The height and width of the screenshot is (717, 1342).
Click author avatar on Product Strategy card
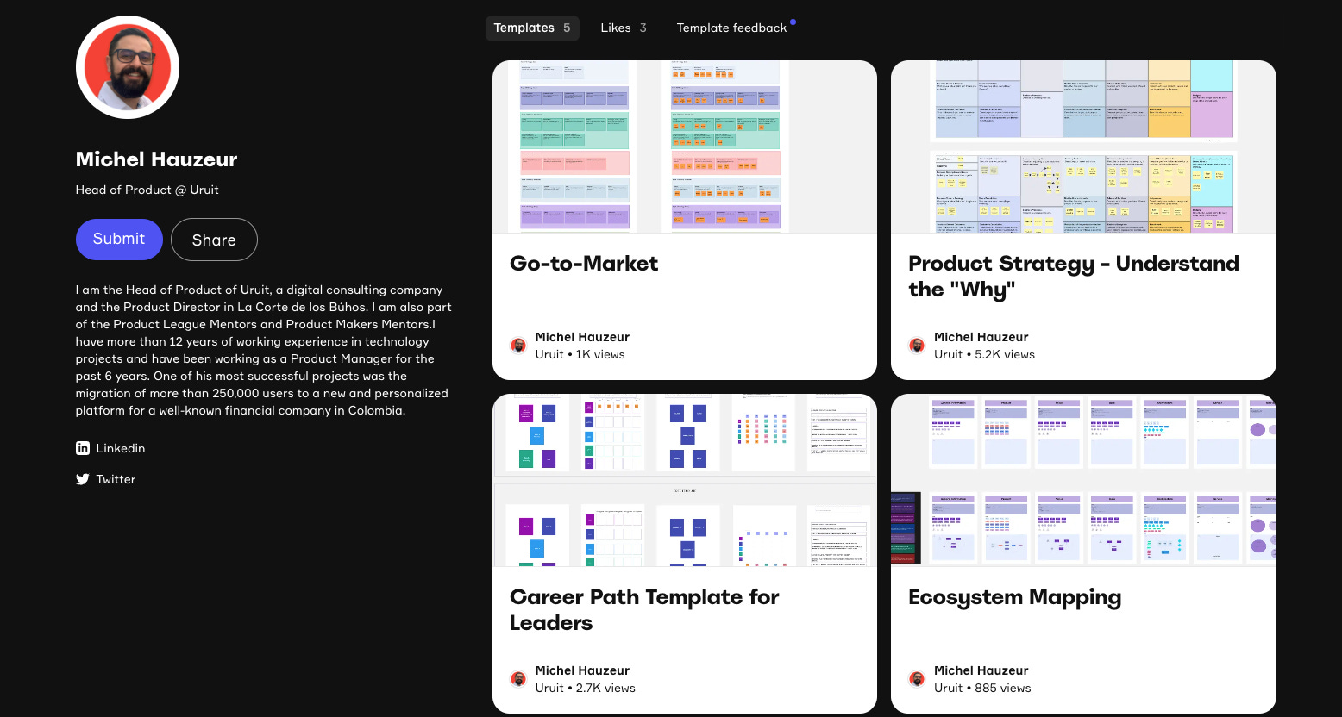(x=917, y=346)
